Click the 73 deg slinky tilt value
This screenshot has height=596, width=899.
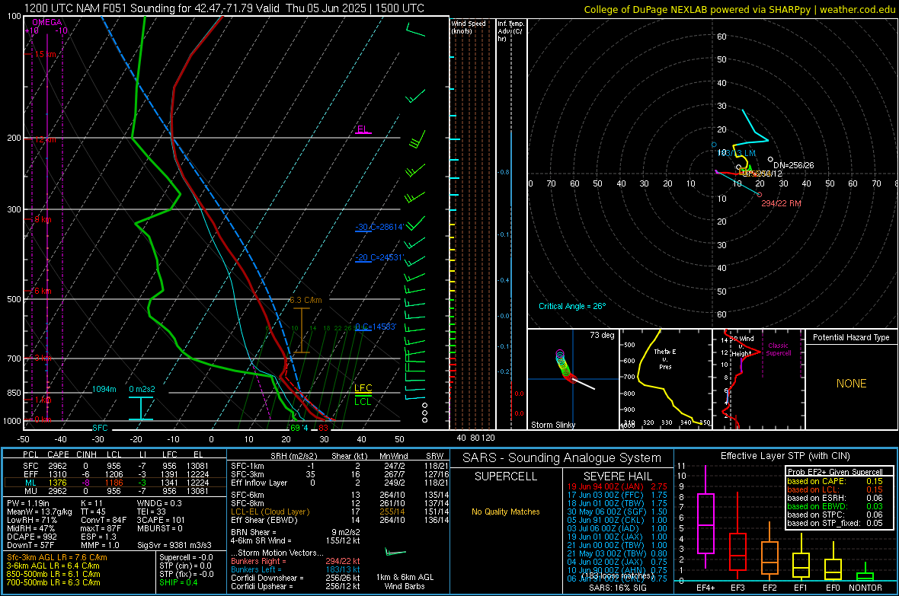tap(602, 335)
